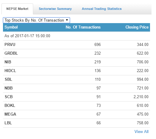This screenshot has height=139, width=156.
Task: Click the View All link
Action: (x=141, y=131)
